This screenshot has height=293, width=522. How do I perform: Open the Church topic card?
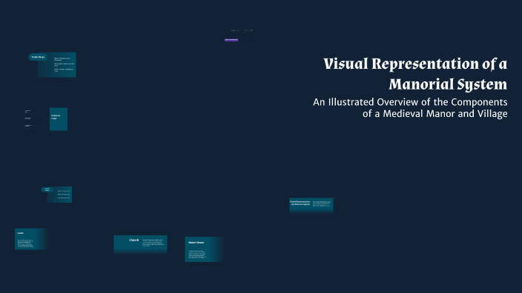(x=140, y=244)
